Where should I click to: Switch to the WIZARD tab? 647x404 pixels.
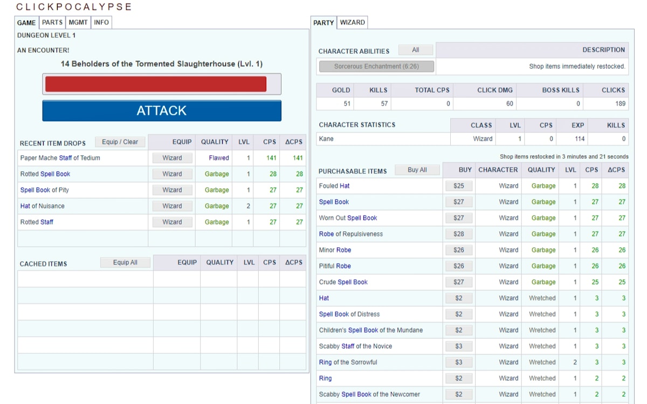pyautogui.click(x=352, y=23)
